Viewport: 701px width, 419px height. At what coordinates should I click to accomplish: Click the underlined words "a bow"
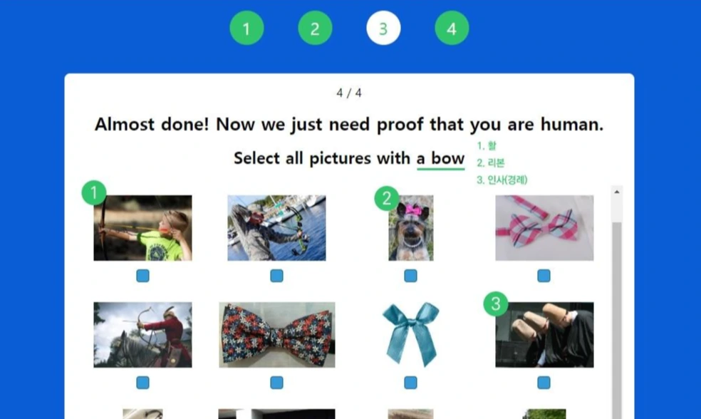[x=440, y=158]
